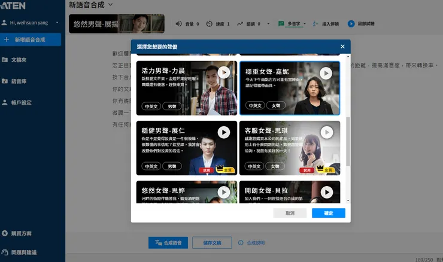Open 語音庫 in the sidebar
This screenshot has height=262, width=443.
click(19, 81)
